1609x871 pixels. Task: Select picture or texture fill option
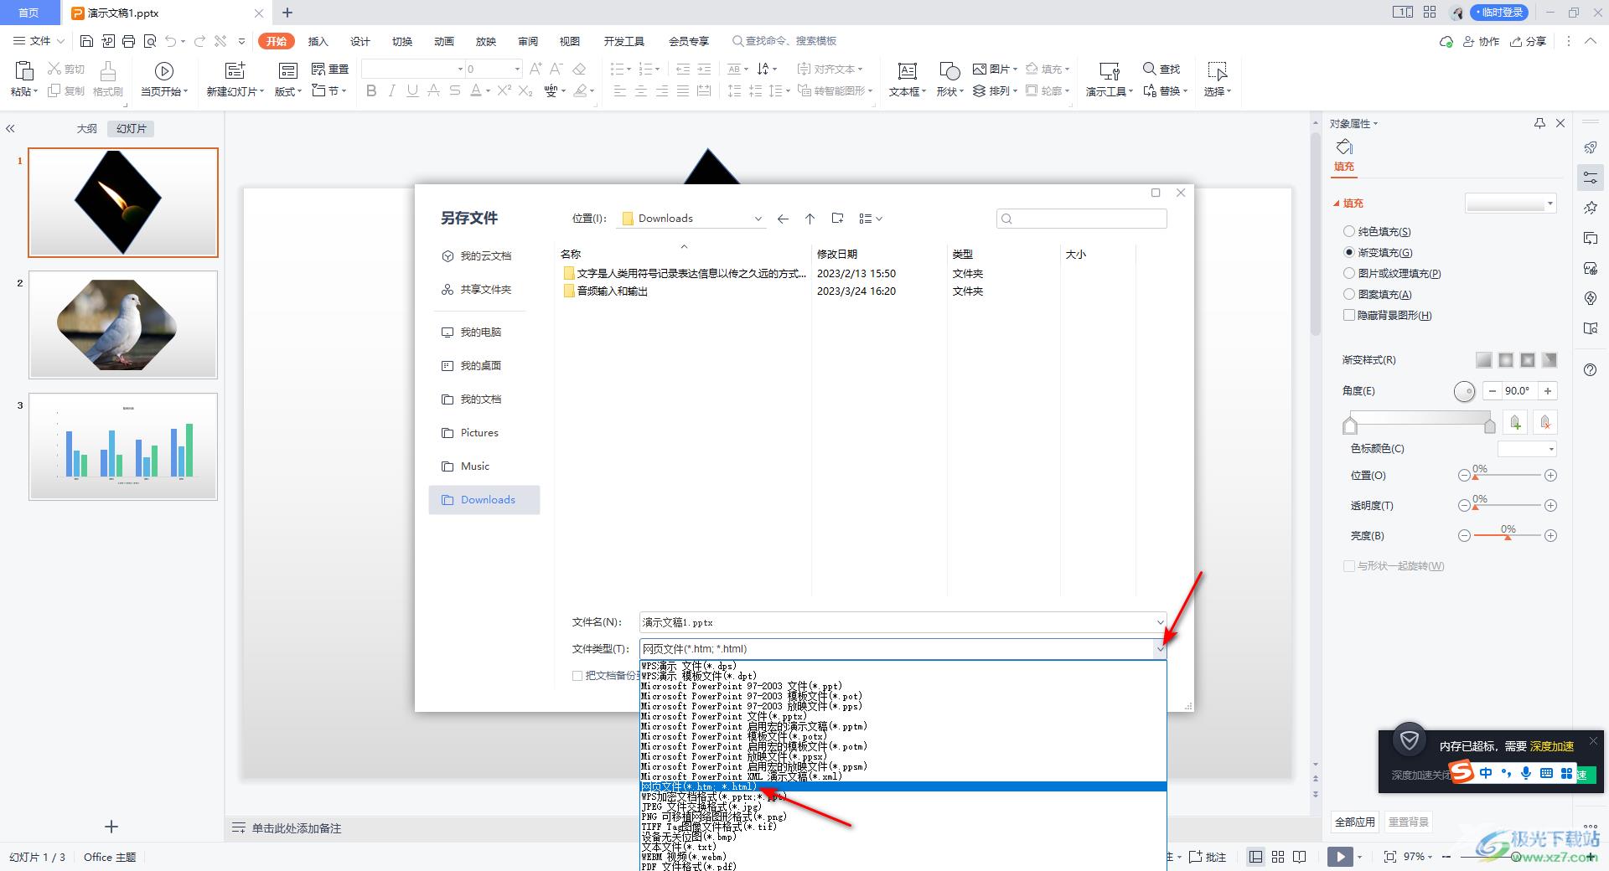[1348, 273]
